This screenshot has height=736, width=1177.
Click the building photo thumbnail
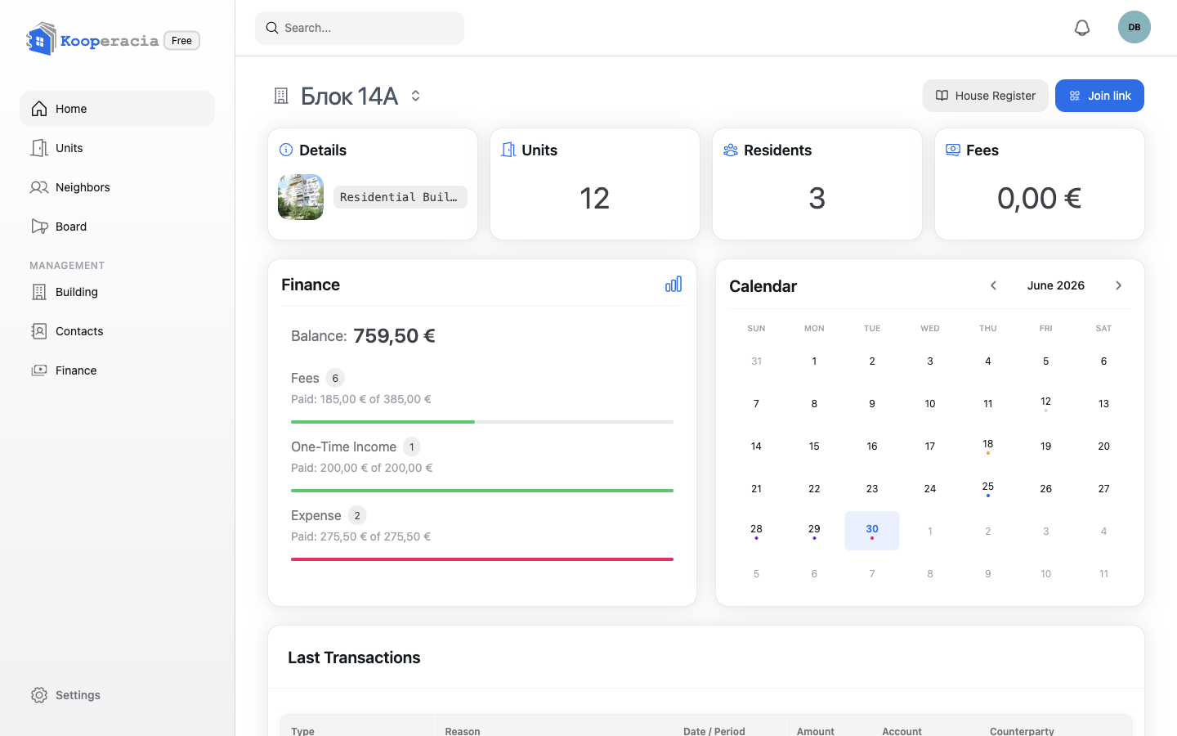pyautogui.click(x=301, y=197)
